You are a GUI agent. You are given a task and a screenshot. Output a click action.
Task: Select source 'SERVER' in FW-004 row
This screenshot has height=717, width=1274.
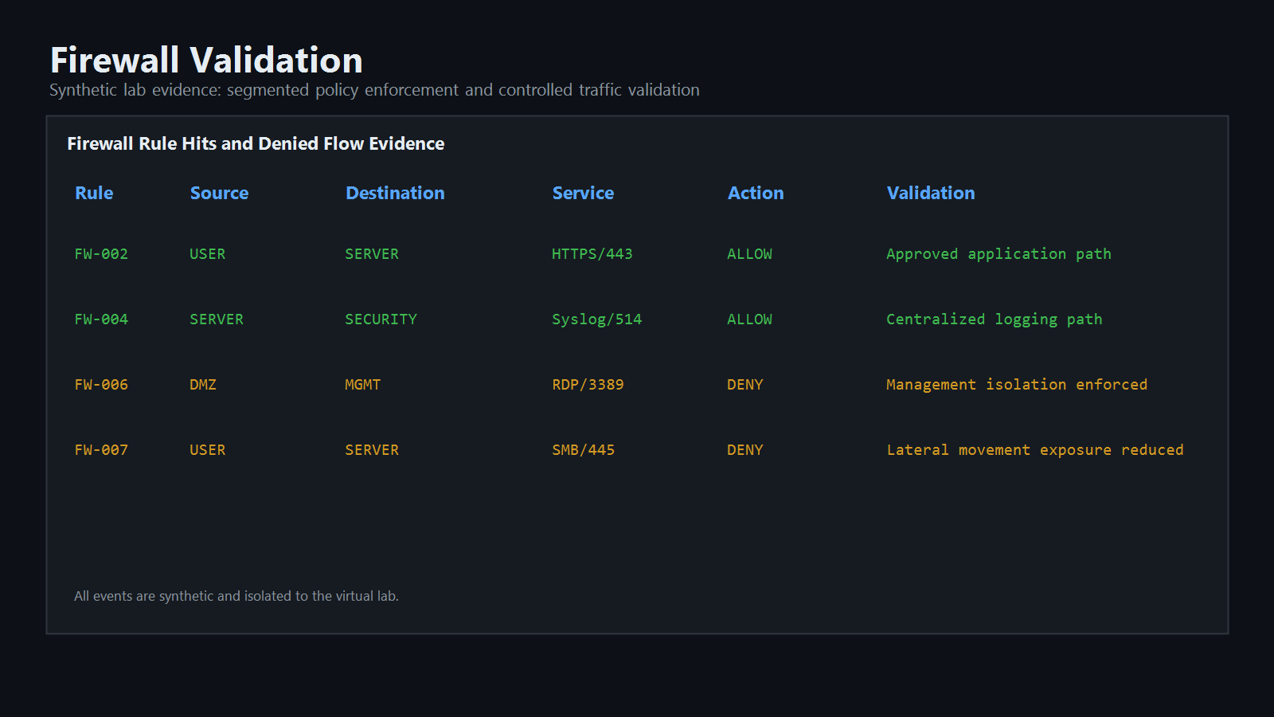point(217,319)
